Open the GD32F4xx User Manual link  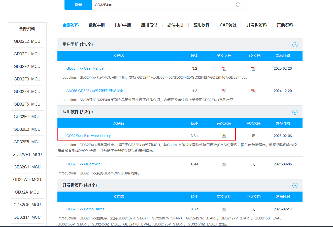click(x=85, y=68)
